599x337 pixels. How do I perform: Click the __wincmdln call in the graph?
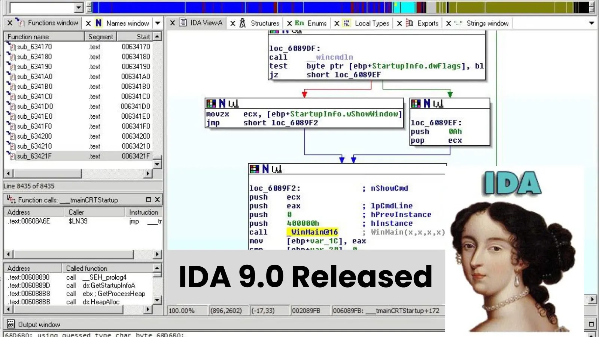330,57
